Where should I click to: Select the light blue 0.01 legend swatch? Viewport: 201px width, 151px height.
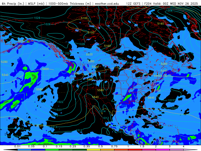pyautogui.click(x=24, y=150)
